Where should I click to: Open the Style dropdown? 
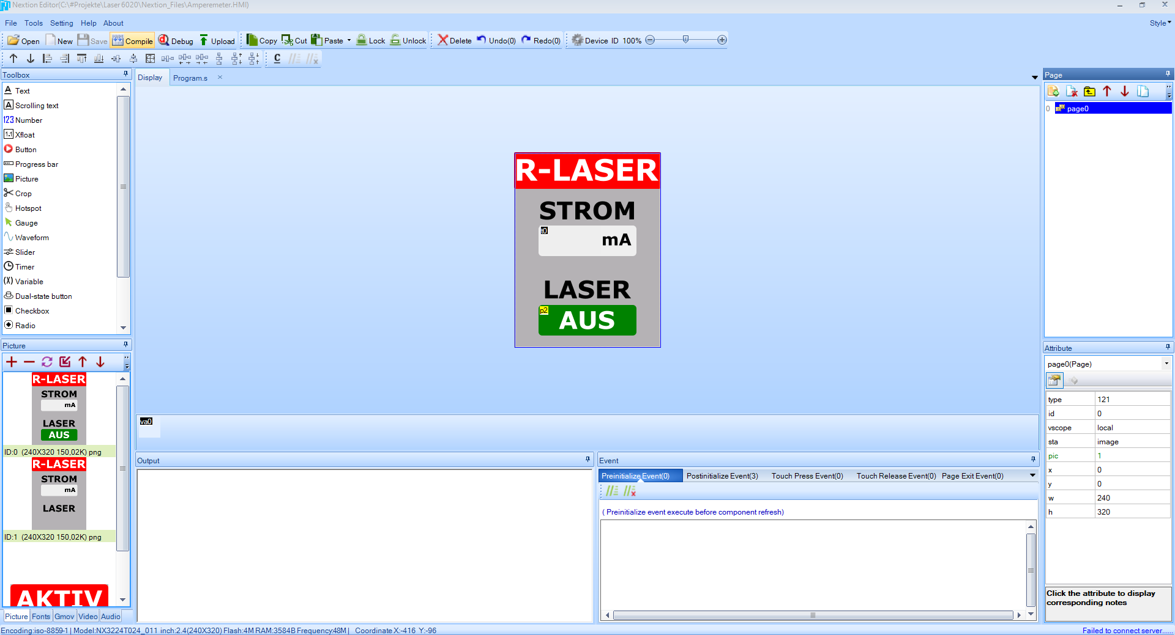[x=1160, y=23]
